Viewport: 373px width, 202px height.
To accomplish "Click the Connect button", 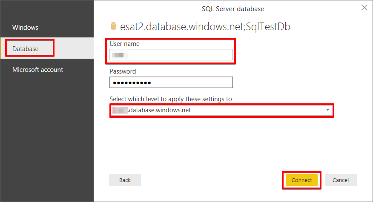I will pyautogui.click(x=301, y=180).
